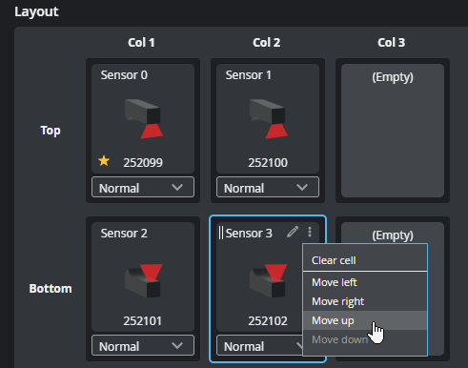
Task: Open the three-dot menu on Sensor 3
Action: pos(310,232)
